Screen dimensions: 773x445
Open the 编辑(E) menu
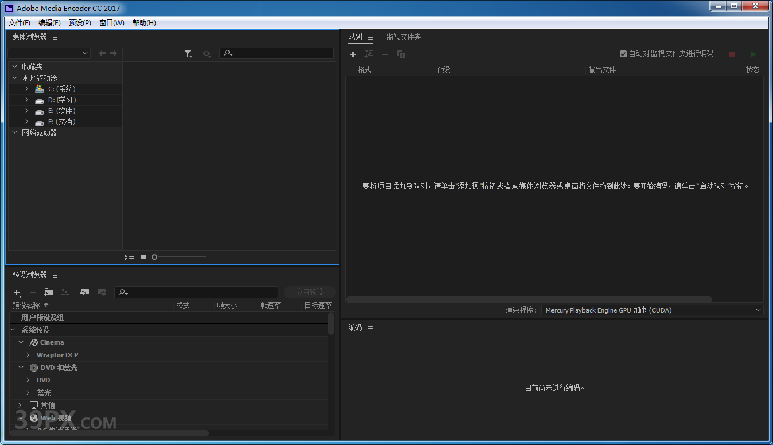coord(49,23)
